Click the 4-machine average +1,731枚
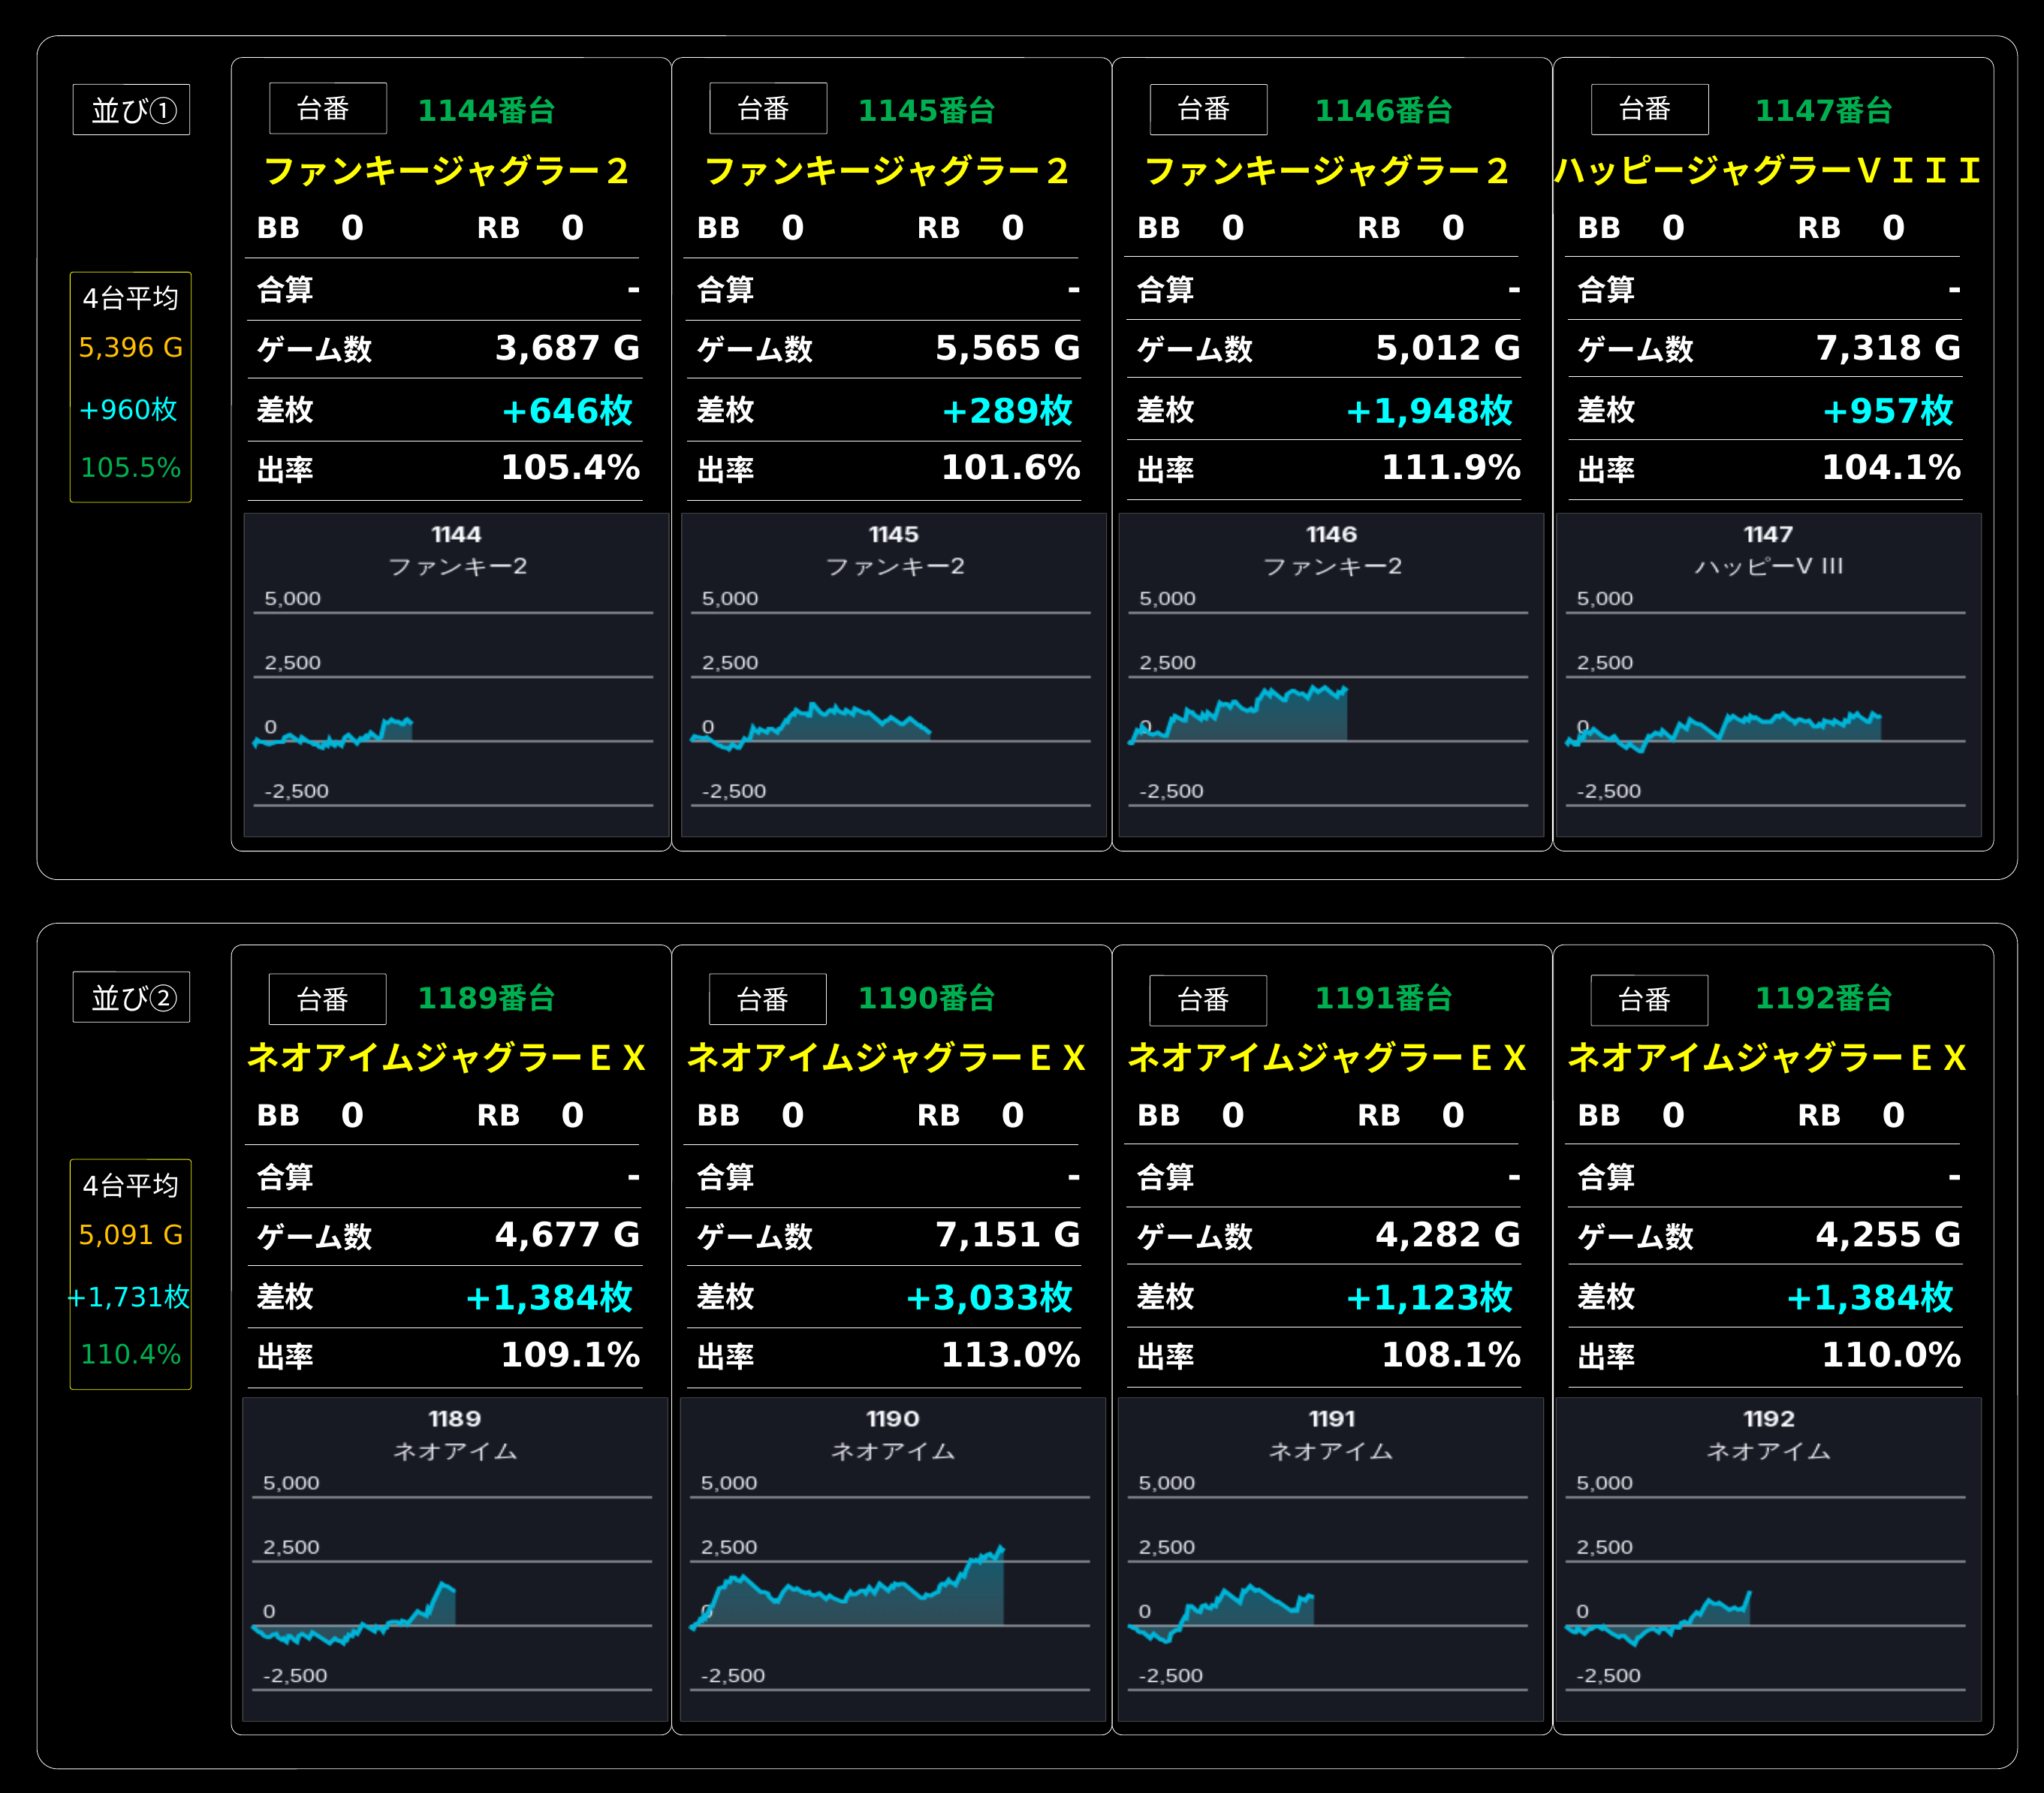The width and height of the screenshot is (2044, 1793). pos(129,1297)
